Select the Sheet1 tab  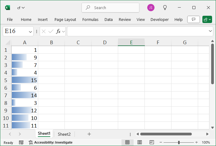point(44,134)
